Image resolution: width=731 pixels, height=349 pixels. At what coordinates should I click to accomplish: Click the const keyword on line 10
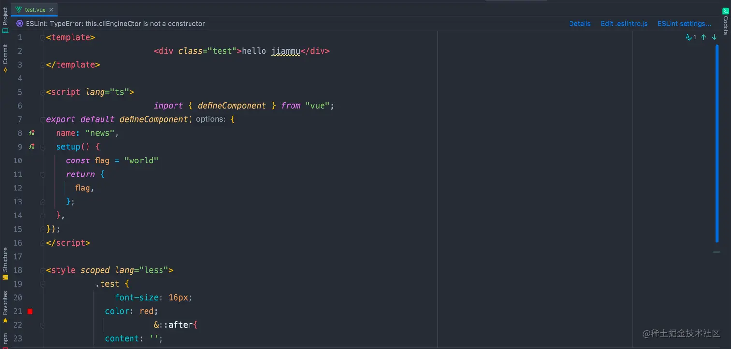coord(78,160)
